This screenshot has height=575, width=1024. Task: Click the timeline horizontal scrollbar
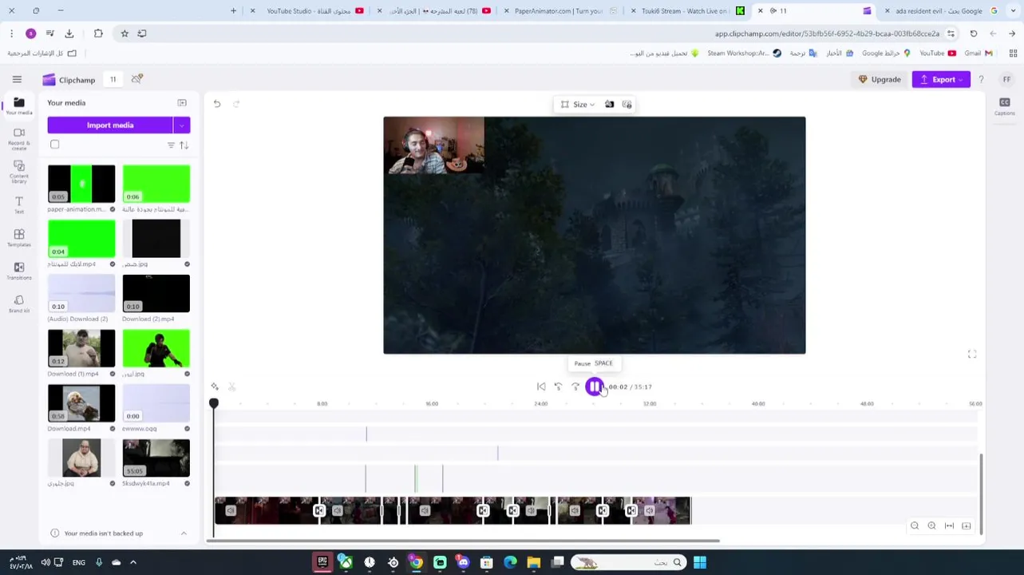[x=463, y=541]
